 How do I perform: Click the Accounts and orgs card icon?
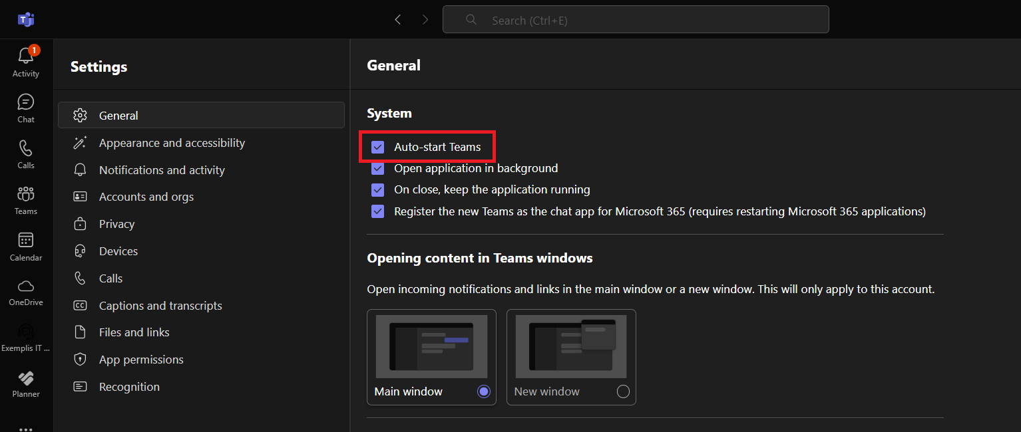81,197
